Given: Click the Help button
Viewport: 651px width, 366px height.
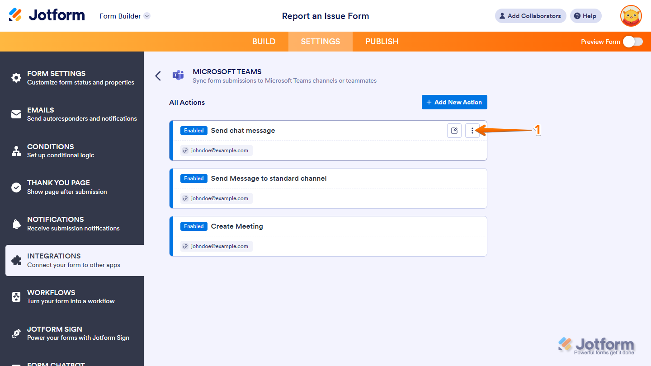Looking at the screenshot, I should point(585,15).
